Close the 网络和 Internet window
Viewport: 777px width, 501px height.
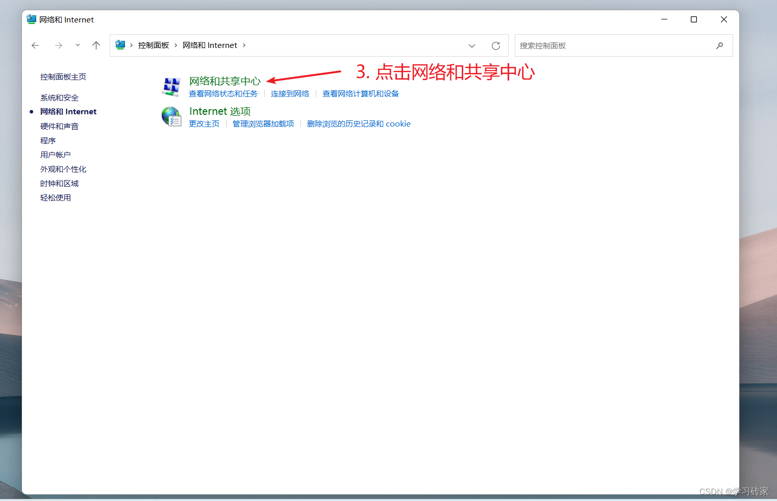click(724, 19)
